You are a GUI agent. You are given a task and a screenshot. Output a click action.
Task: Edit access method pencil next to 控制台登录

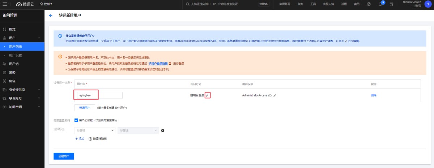click(207, 95)
